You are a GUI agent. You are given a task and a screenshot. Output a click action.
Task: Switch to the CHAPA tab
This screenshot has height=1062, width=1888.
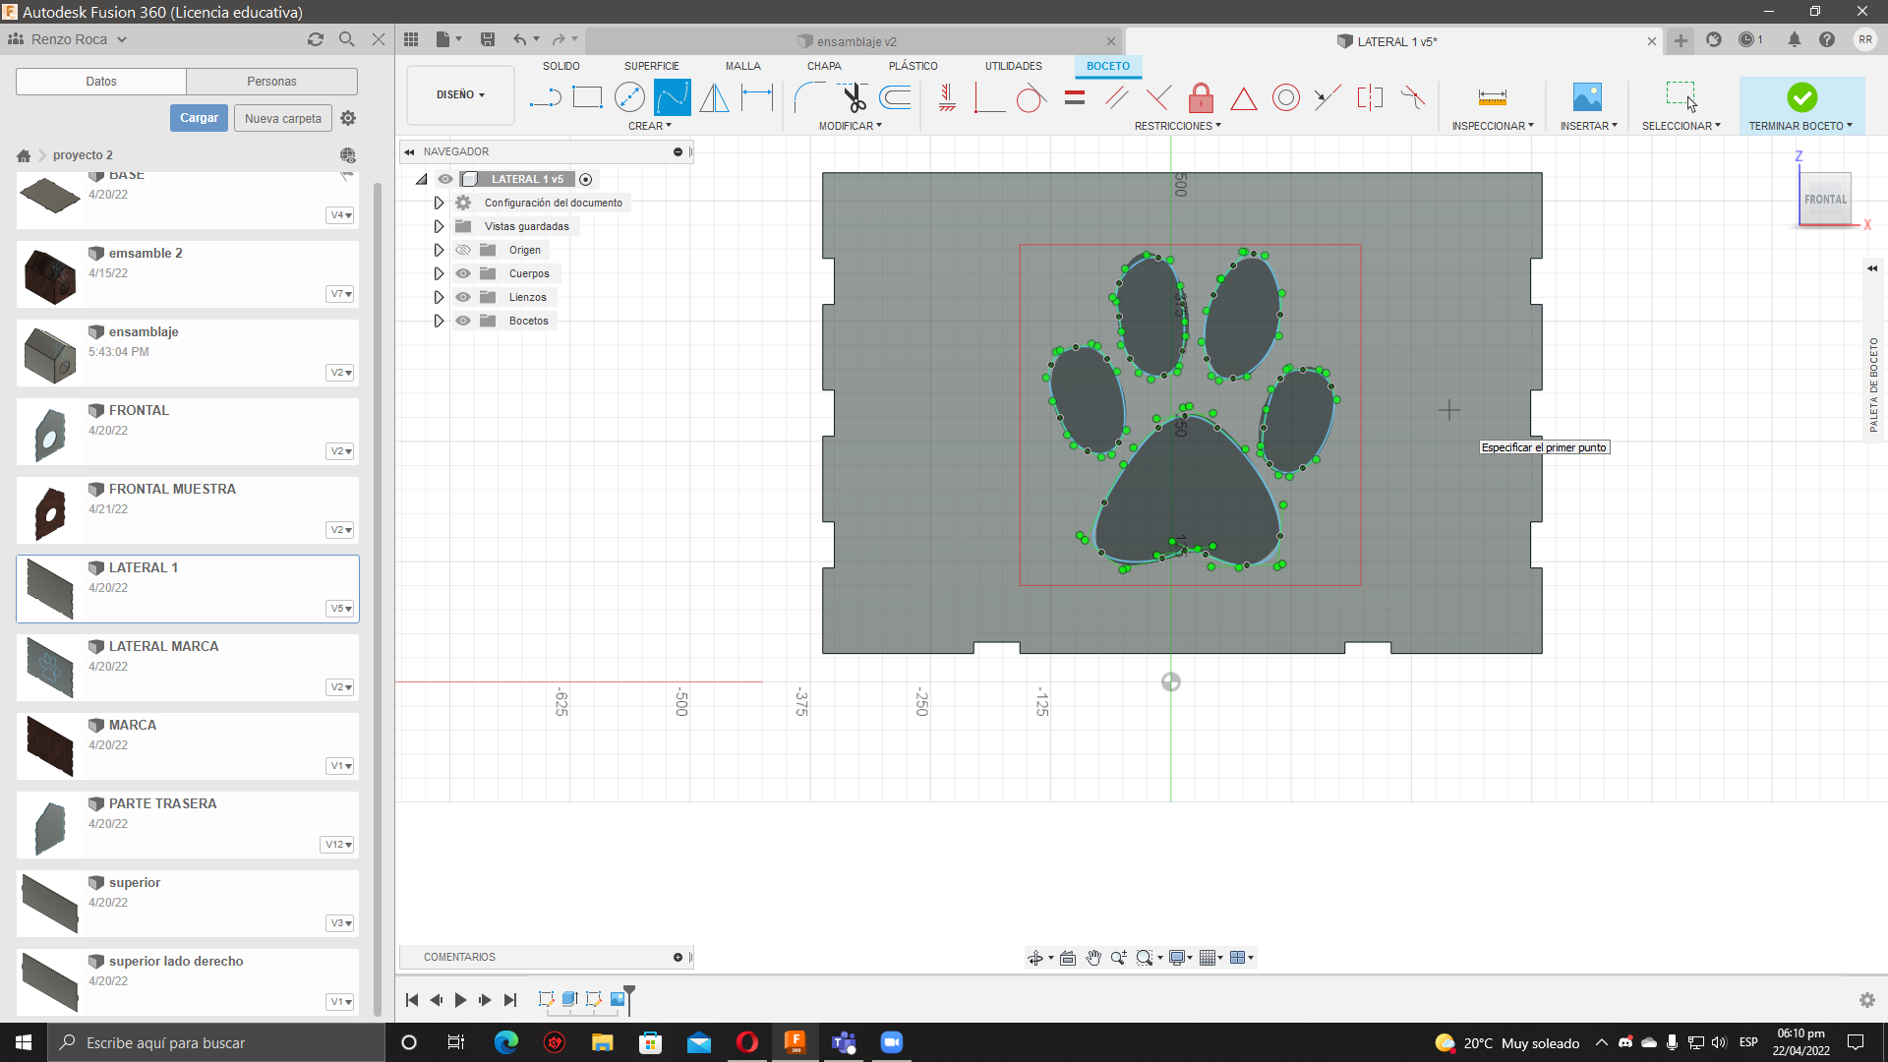[x=824, y=66]
